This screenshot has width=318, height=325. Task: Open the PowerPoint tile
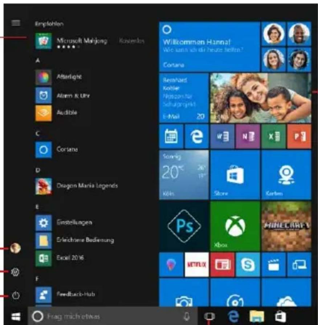coord(299,137)
